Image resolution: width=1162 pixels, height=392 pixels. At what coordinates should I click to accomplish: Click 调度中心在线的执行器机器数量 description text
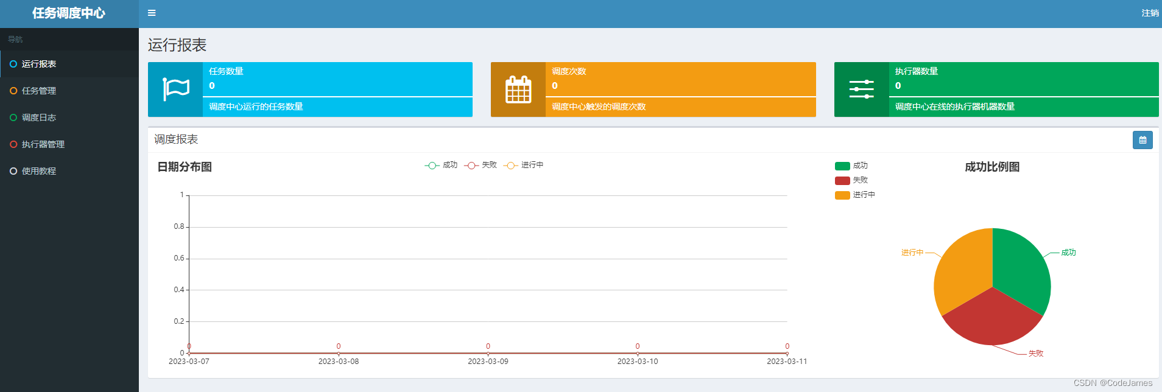(x=954, y=107)
